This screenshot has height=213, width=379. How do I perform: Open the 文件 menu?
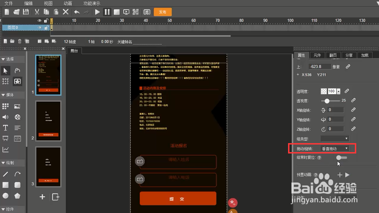(x=9, y=3)
